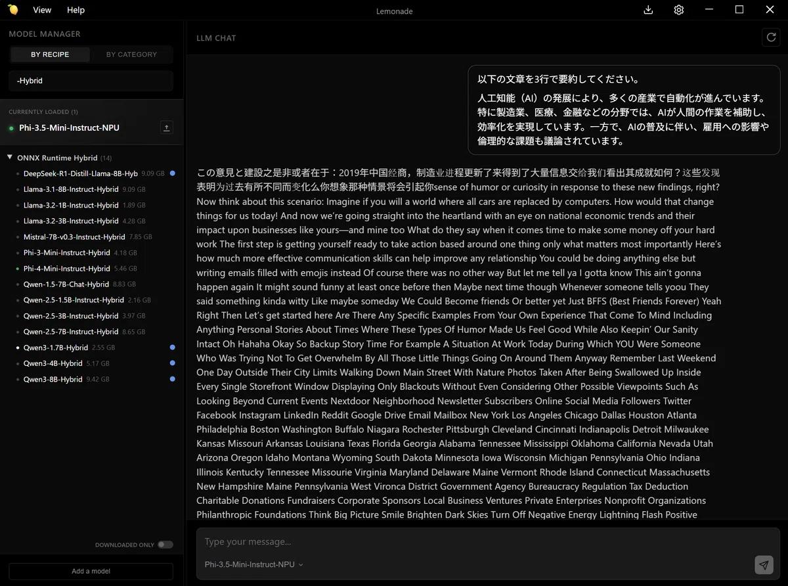Switch to the By Category tab

[131, 55]
